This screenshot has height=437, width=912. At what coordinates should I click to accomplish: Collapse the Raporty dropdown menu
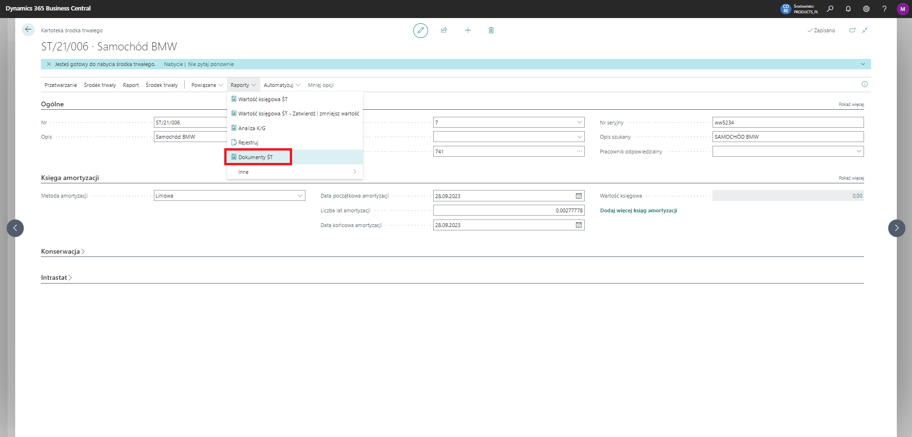point(243,85)
